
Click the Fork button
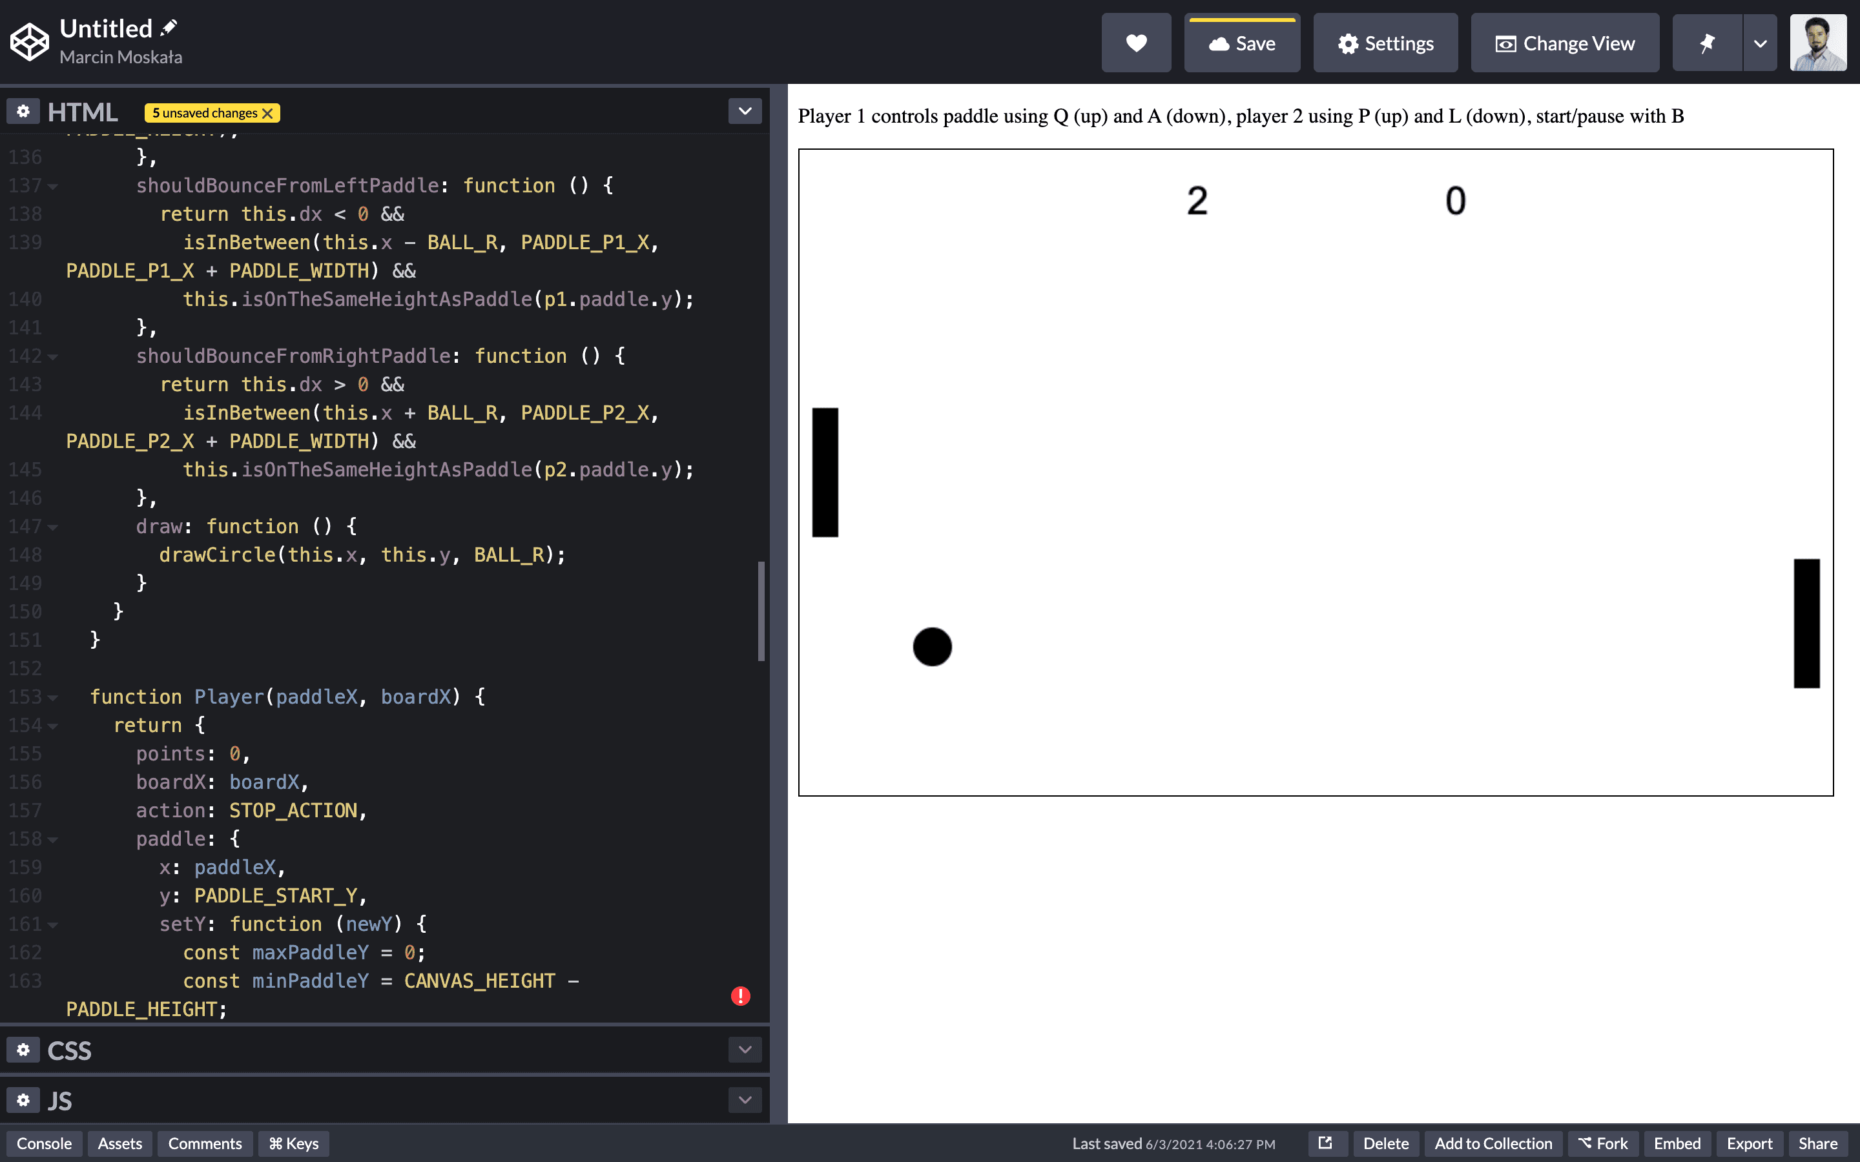[x=1604, y=1143]
